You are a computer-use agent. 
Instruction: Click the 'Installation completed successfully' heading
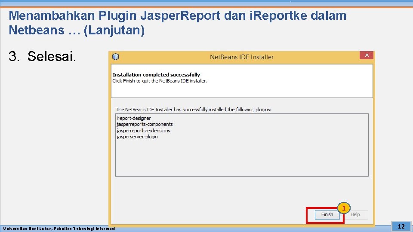point(156,75)
